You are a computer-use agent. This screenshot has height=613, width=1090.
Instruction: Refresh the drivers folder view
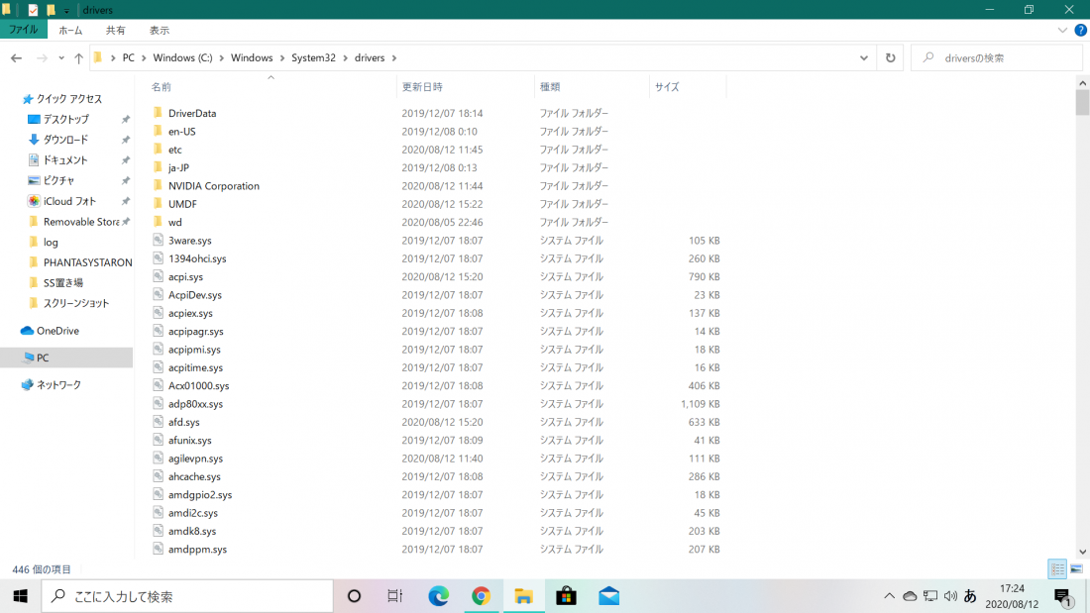coord(891,58)
